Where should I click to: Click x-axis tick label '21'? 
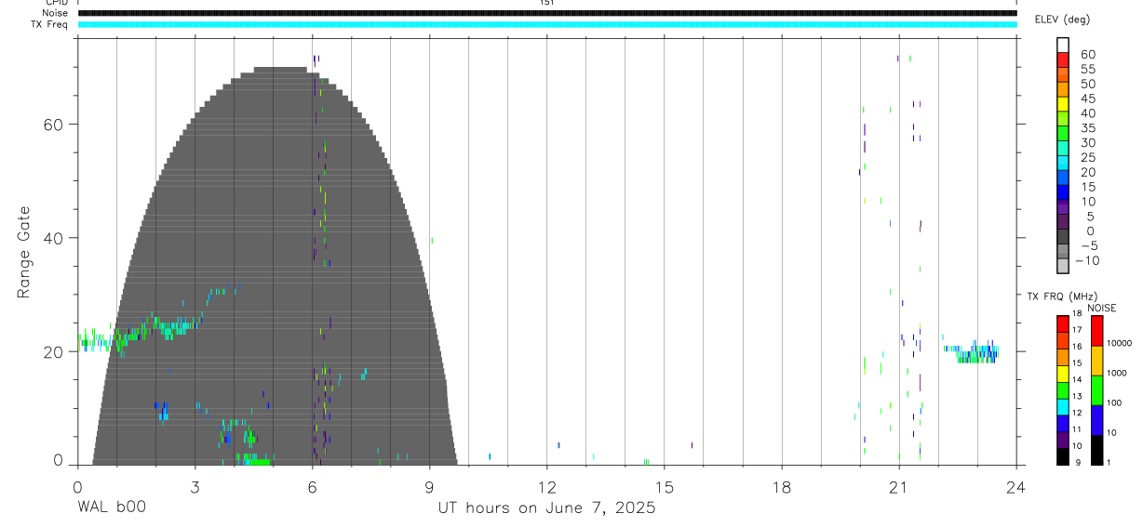pos(899,486)
